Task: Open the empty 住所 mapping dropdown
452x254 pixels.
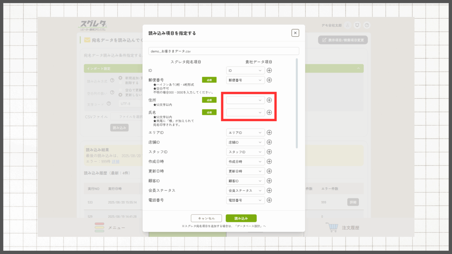Action: (245, 100)
